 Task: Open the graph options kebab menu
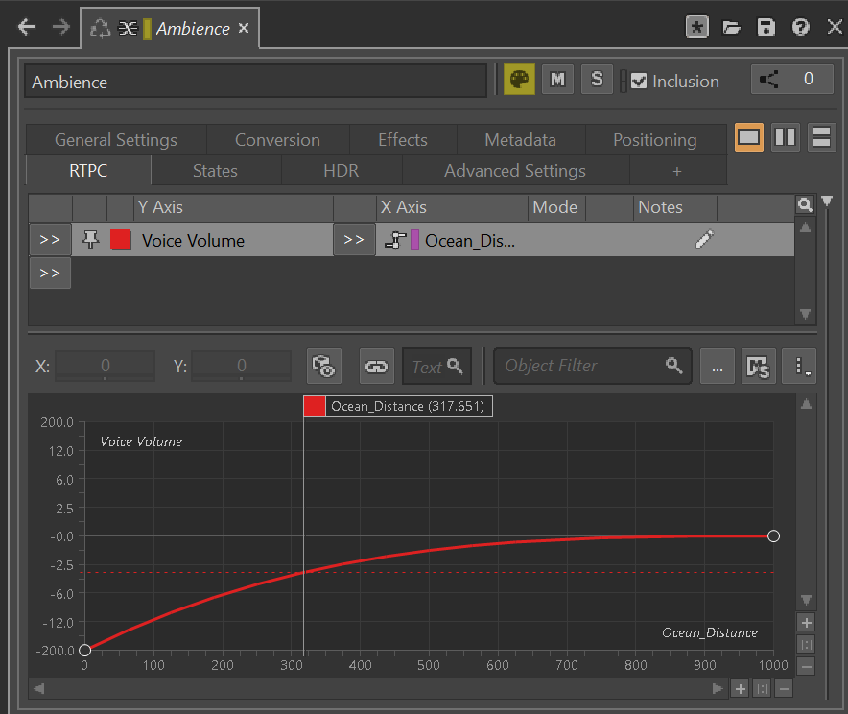point(799,367)
